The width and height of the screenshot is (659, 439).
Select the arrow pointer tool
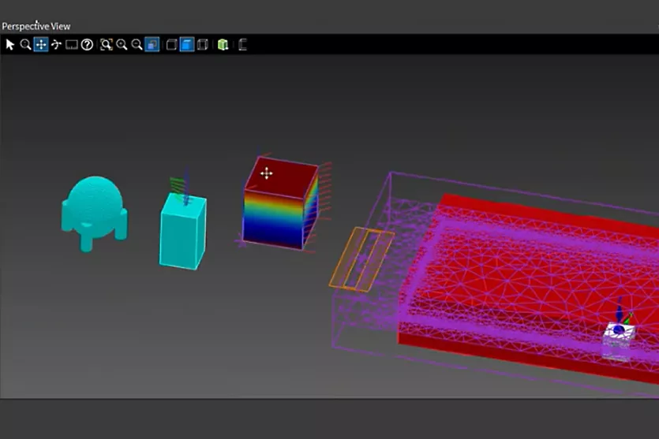[9, 45]
